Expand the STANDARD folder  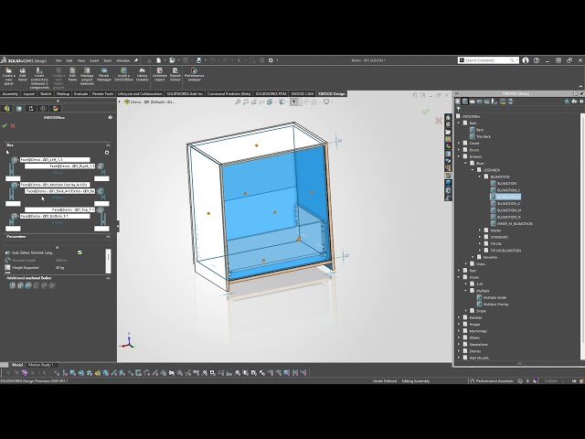point(480,238)
